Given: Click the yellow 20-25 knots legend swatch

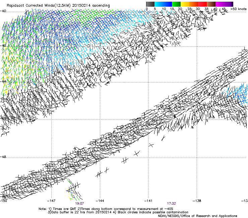Looking at the screenshot, I should [185, 4].
